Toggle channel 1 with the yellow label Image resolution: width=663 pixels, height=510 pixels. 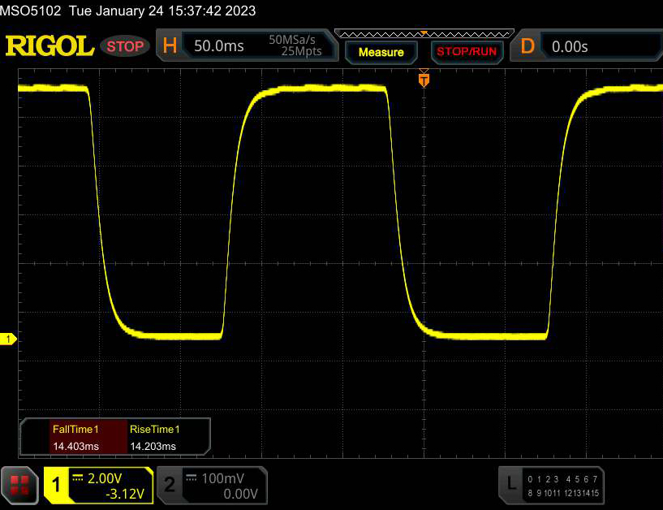(x=56, y=486)
